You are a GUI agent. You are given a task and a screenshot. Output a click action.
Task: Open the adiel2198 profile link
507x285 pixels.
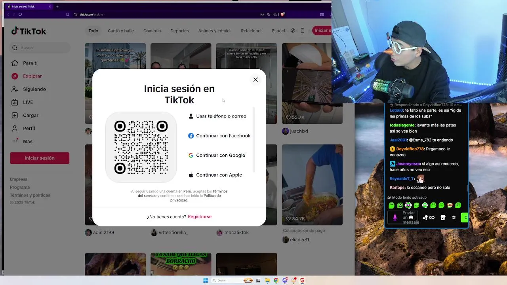tap(103, 232)
